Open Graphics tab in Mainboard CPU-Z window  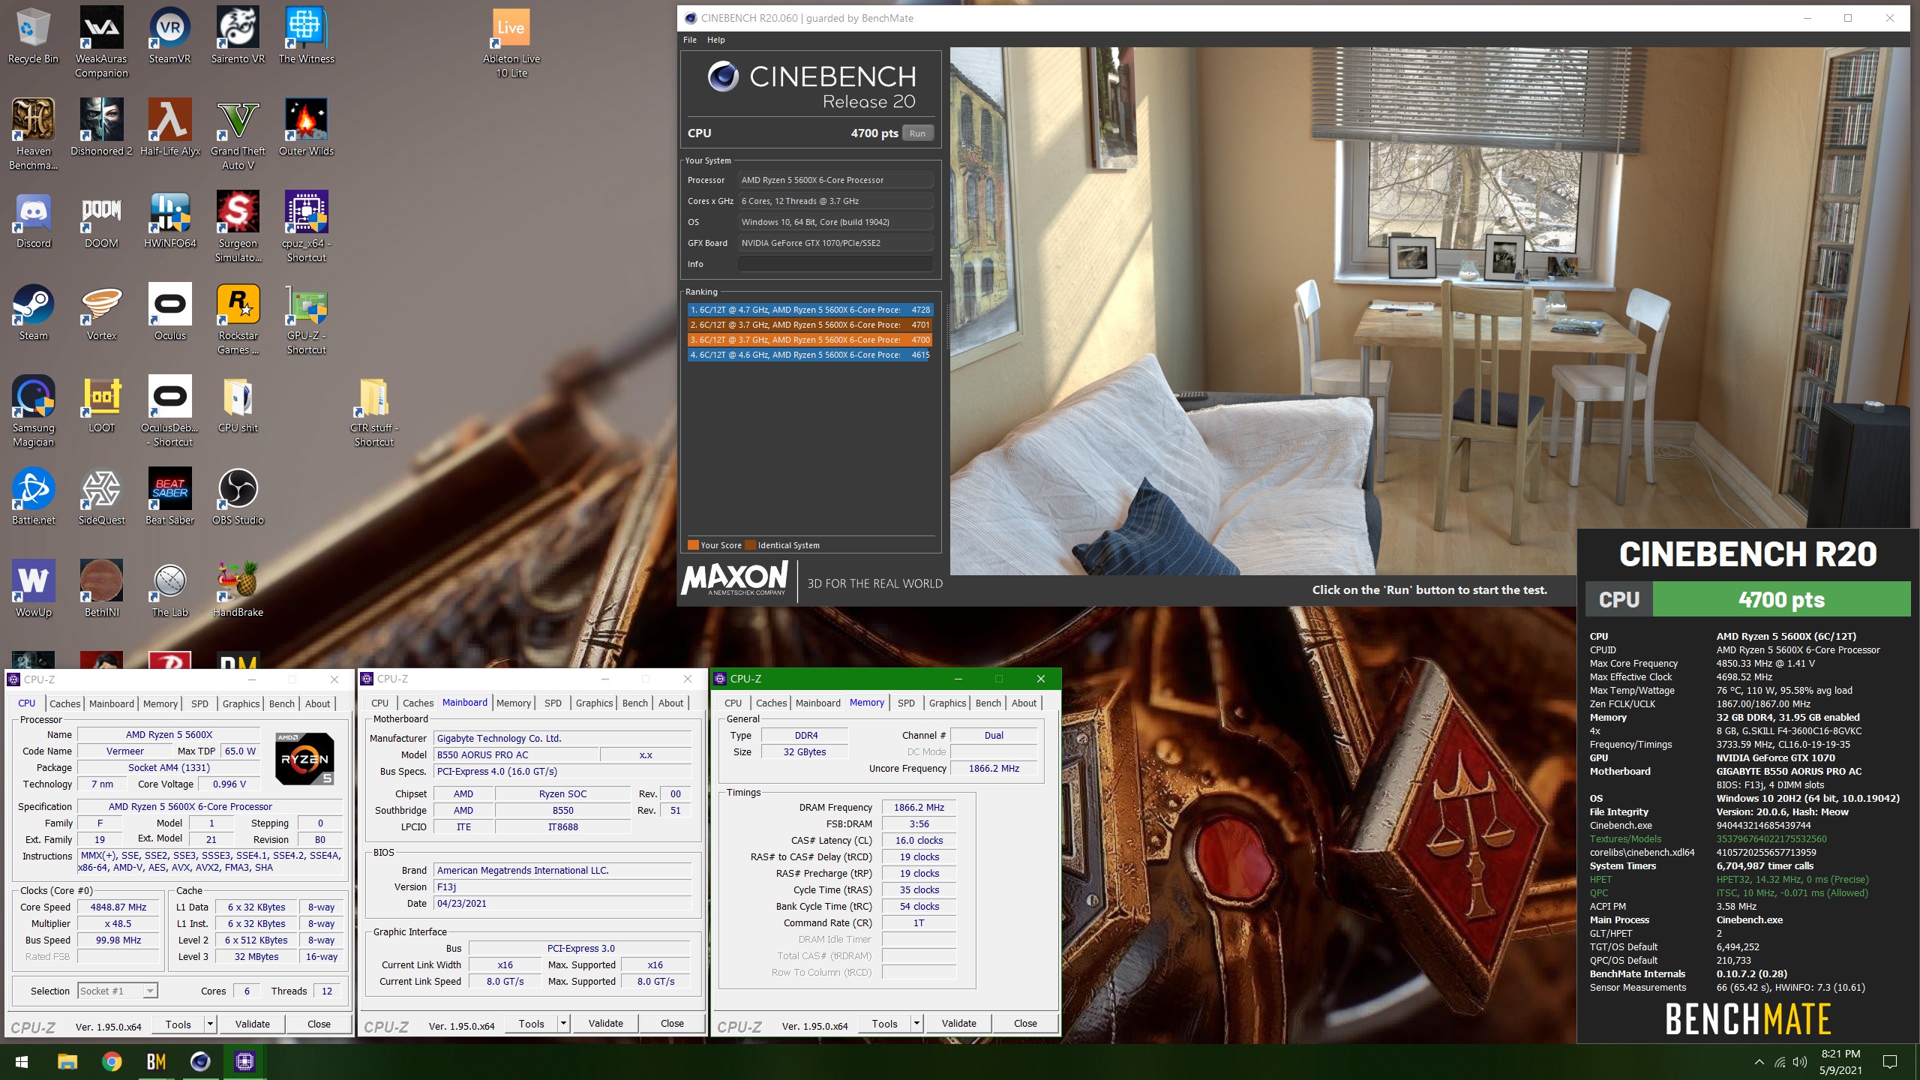point(595,703)
